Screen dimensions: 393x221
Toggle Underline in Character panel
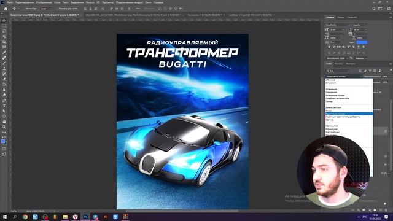tap(359, 47)
